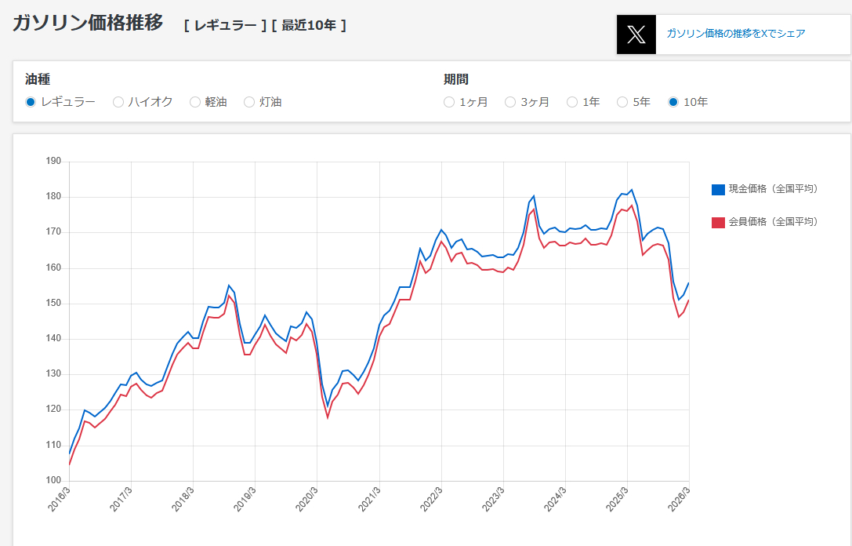Click the X logo share icon

pyautogui.click(x=636, y=35)
